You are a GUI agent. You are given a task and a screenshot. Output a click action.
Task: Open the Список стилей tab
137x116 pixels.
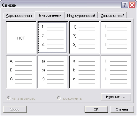[x=112, y=16]
